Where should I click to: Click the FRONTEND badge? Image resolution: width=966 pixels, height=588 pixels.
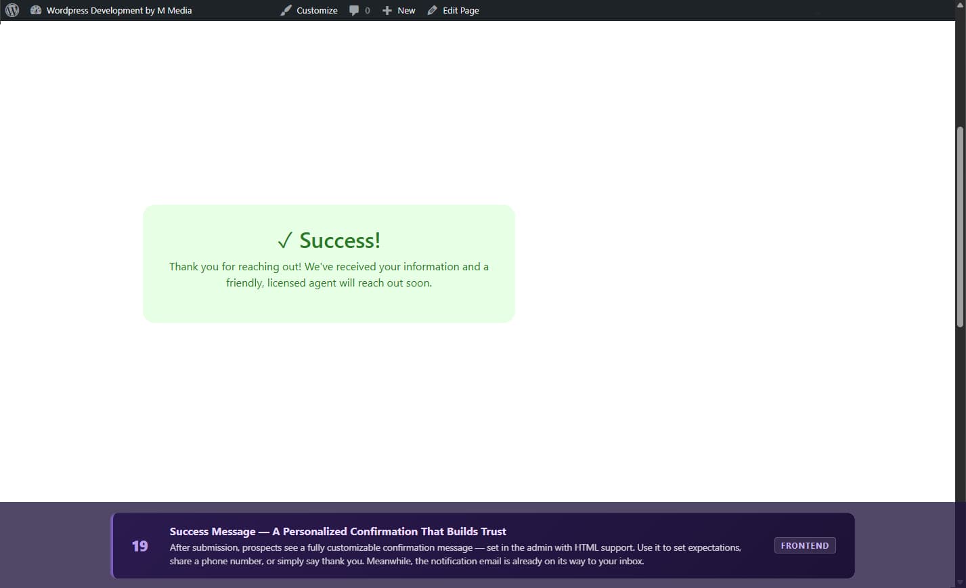(x=805, y=545)
